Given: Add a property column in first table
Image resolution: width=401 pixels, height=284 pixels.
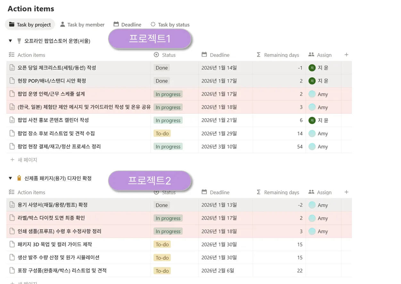Looking at the screenshot, I should point(346,55).
